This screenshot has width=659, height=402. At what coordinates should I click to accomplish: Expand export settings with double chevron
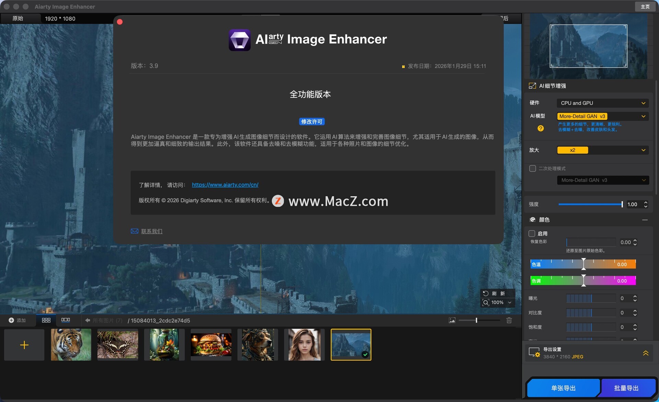645,353
